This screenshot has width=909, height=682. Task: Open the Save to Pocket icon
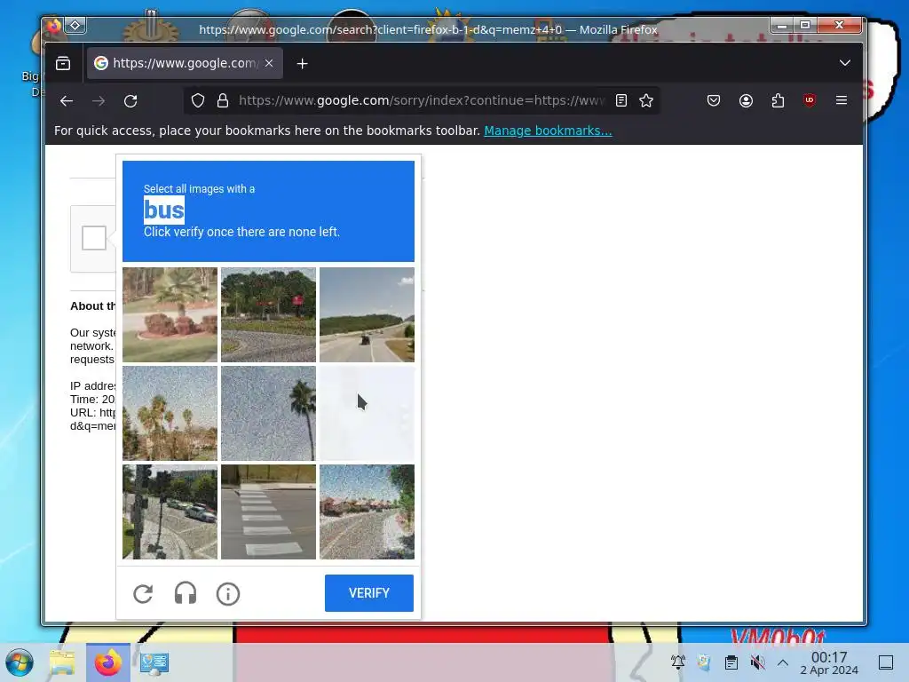click(714, 100)
